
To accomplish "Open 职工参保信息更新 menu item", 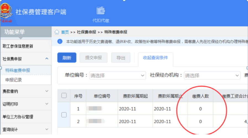I will (18, 46).
